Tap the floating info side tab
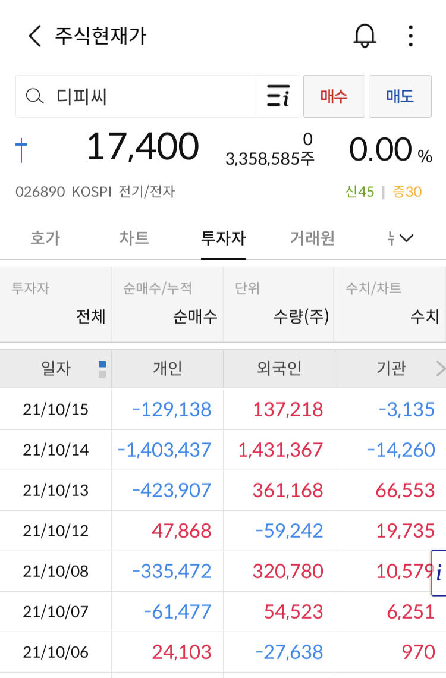The height and width of the screenshot is (678, 446). (x=439, y=573)
